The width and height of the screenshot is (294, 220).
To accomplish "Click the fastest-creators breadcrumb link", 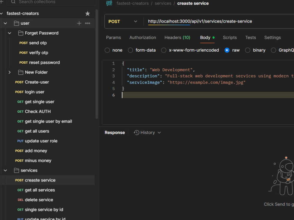I will click(x=133, y=3).
